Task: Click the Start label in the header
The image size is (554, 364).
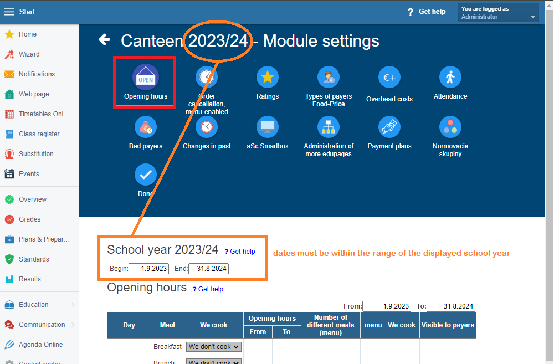Action: point(27,12)
